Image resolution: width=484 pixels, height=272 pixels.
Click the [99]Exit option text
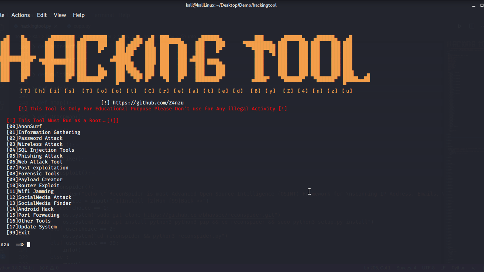(x=18, y=233)
